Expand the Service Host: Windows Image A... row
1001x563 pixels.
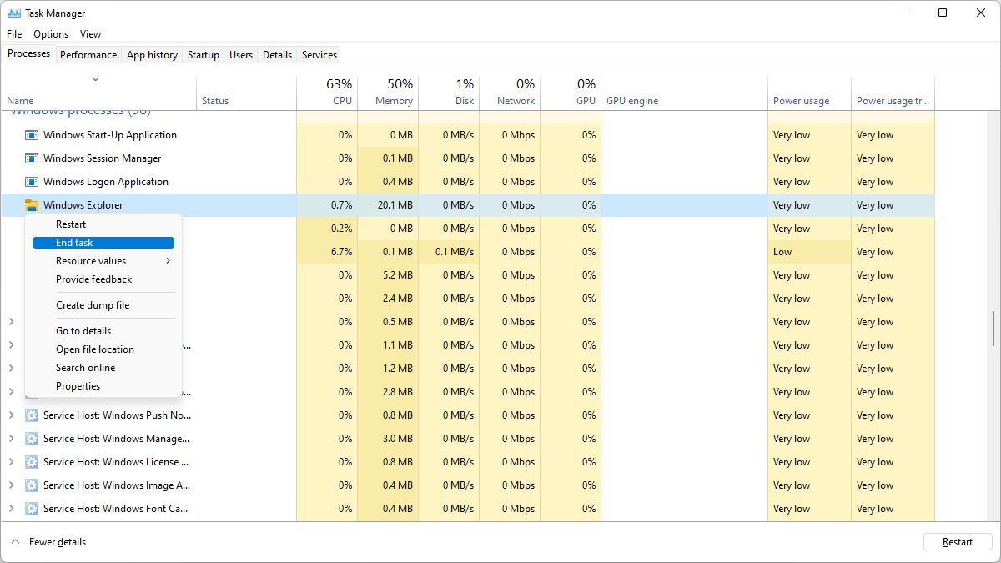[11, 485]
